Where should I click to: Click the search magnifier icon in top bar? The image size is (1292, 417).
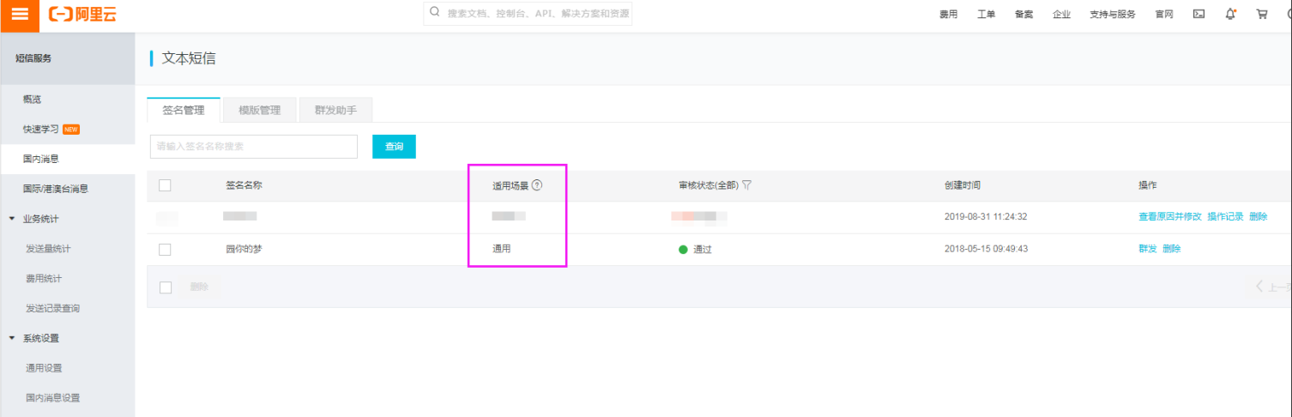click(x=435, y=13)
